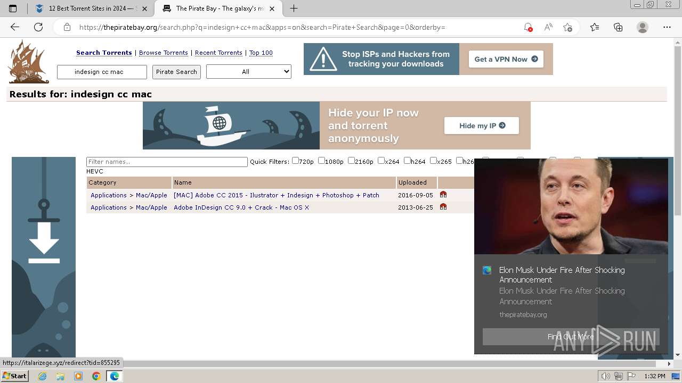Sort results by Name column header
Image resolution: width=682 pixels, height=383 pixels.
coord(284,182)
